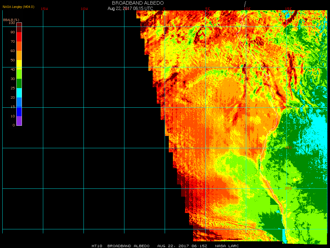
Task: Click the legend value '30'
Action: [x=13, y=79]
